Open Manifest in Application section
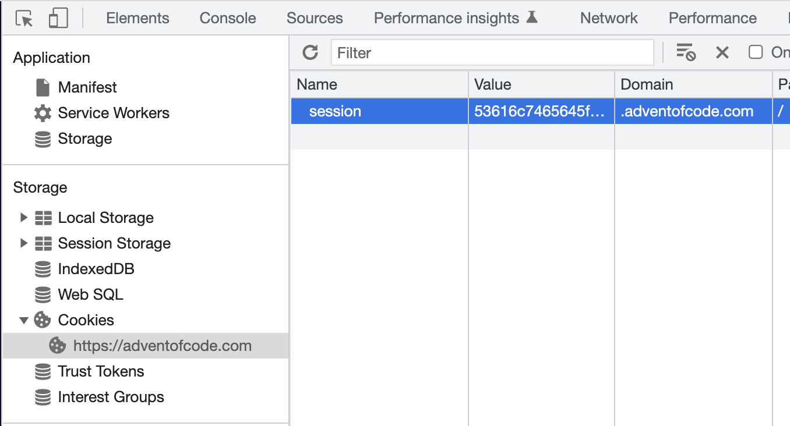Screen dimensions: 790x426 [x=87, y=87]
